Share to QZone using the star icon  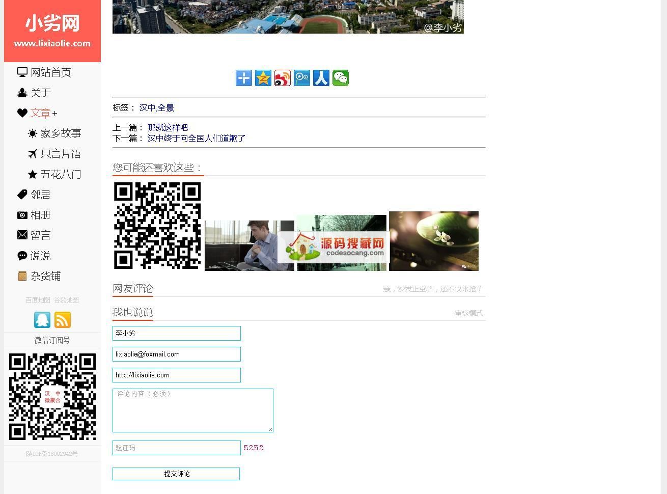(x=263, y=78)
